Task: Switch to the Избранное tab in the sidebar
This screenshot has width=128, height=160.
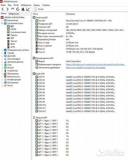Action: [x=14, y=14]
